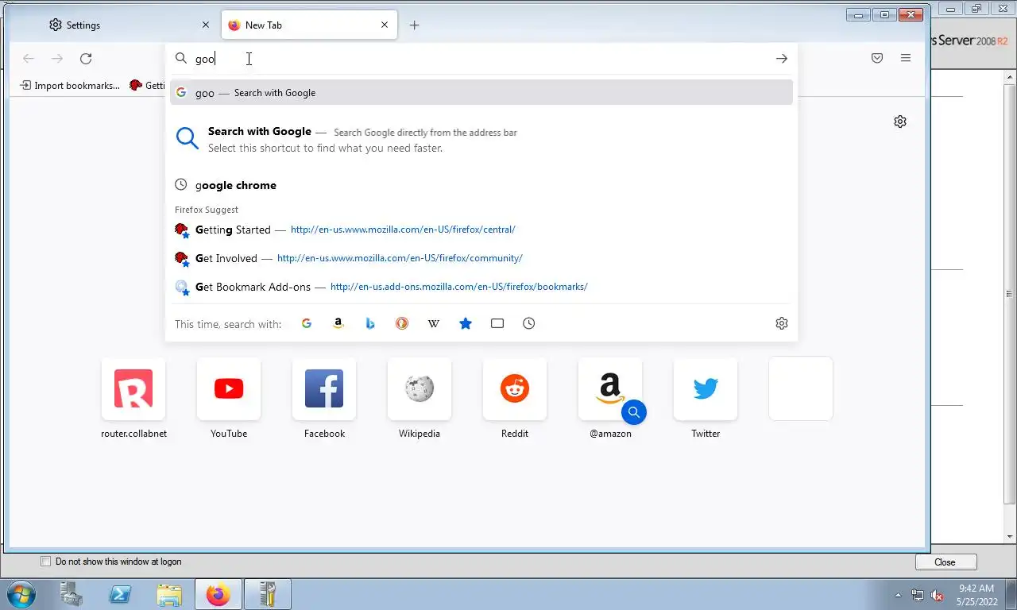Choose 'goo — Search with Google' suggestion
Screen dimensions: 1017x610
point(481,92)
